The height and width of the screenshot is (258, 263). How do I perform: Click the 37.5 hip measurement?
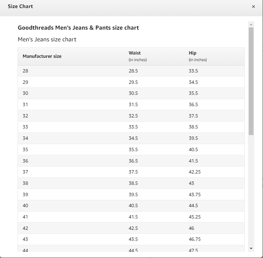coord(193,116)
